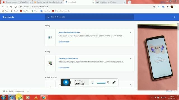Open the taskbar file explorer icon
This screenshot has width=179, height=100.
coord(20,97)
